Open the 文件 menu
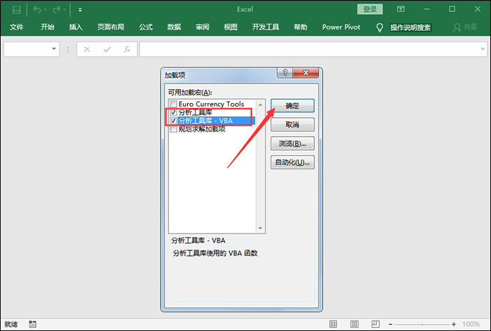 tap(17, 27)
